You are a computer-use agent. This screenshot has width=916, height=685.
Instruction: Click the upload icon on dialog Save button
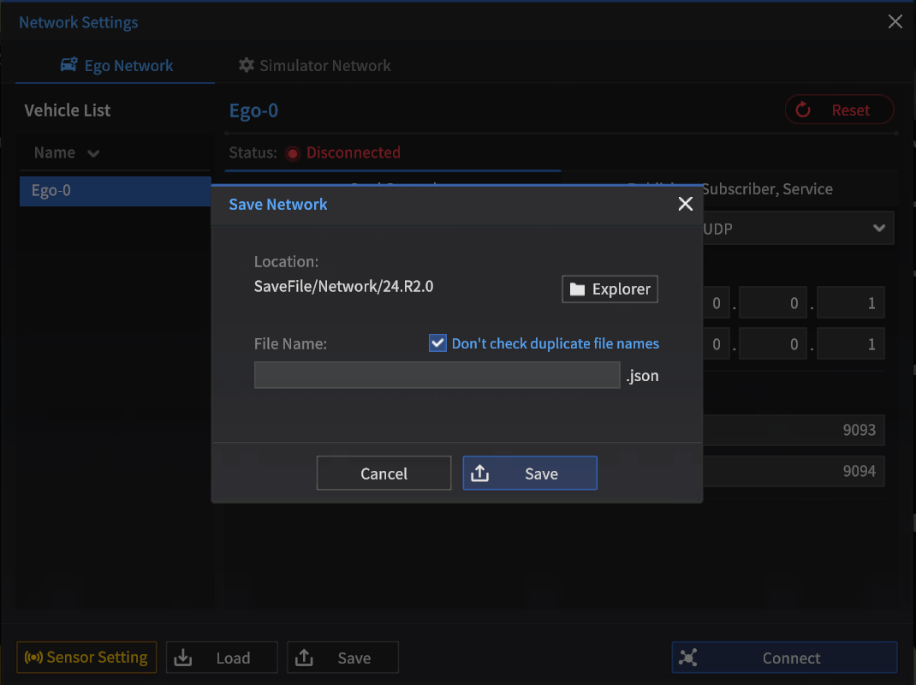point(480,474)
